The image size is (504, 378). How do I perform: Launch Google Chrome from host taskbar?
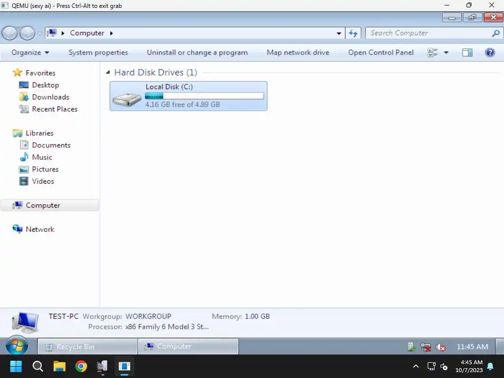81,366
